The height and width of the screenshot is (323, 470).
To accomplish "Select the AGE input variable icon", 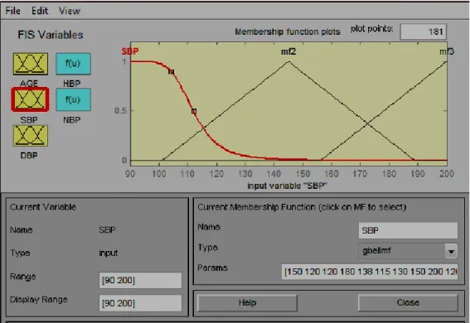I will point(31,64).
